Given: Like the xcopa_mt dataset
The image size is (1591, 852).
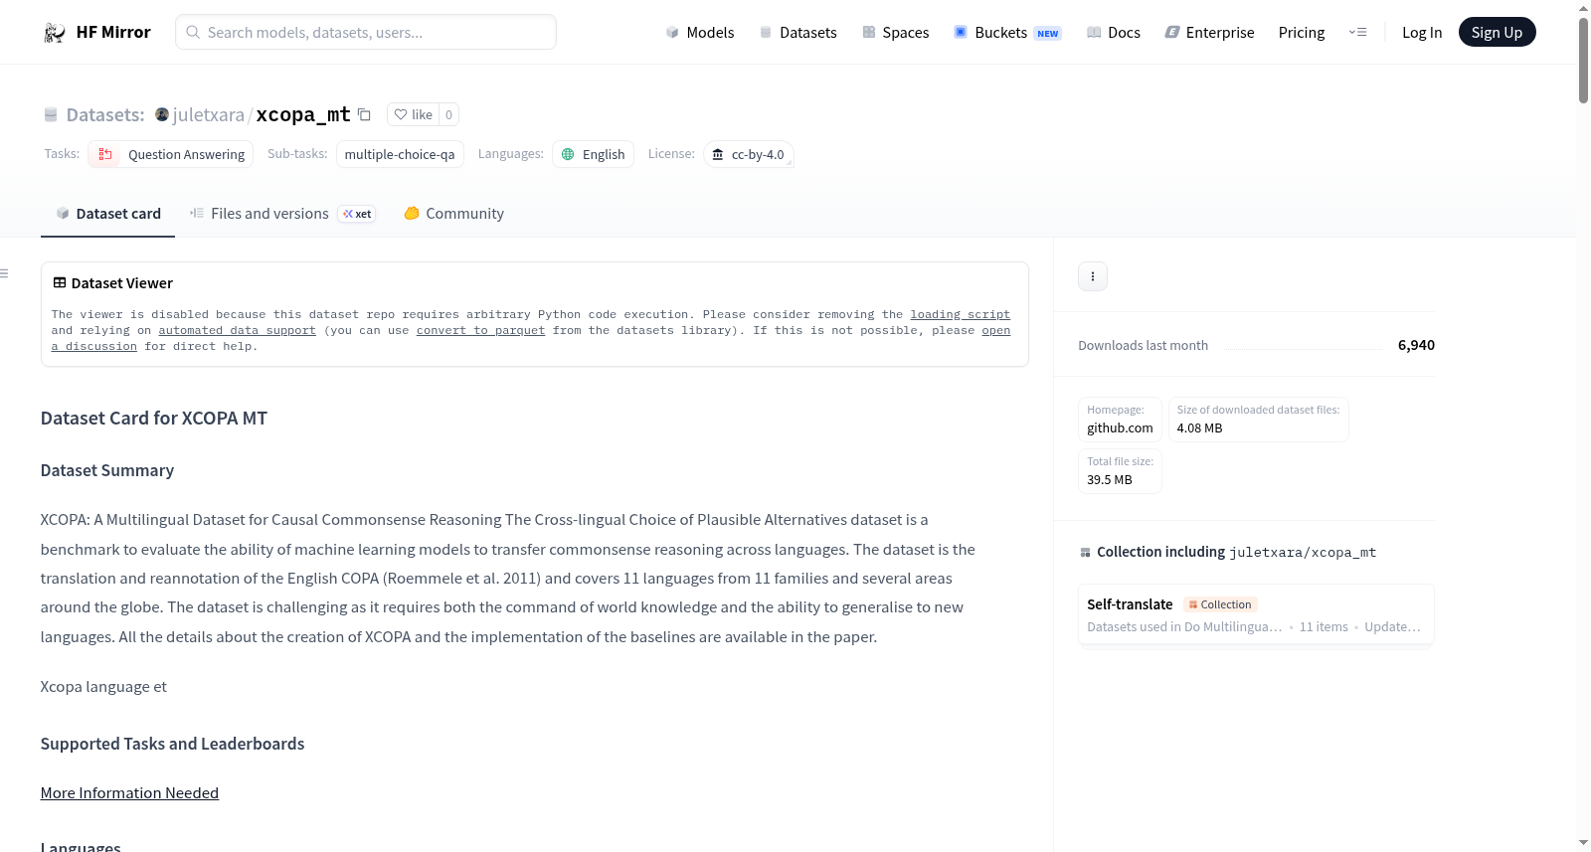Looking at the screenshot, I should point(414,114).
